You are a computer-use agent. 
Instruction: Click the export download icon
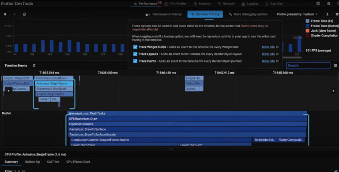(327, 14)
